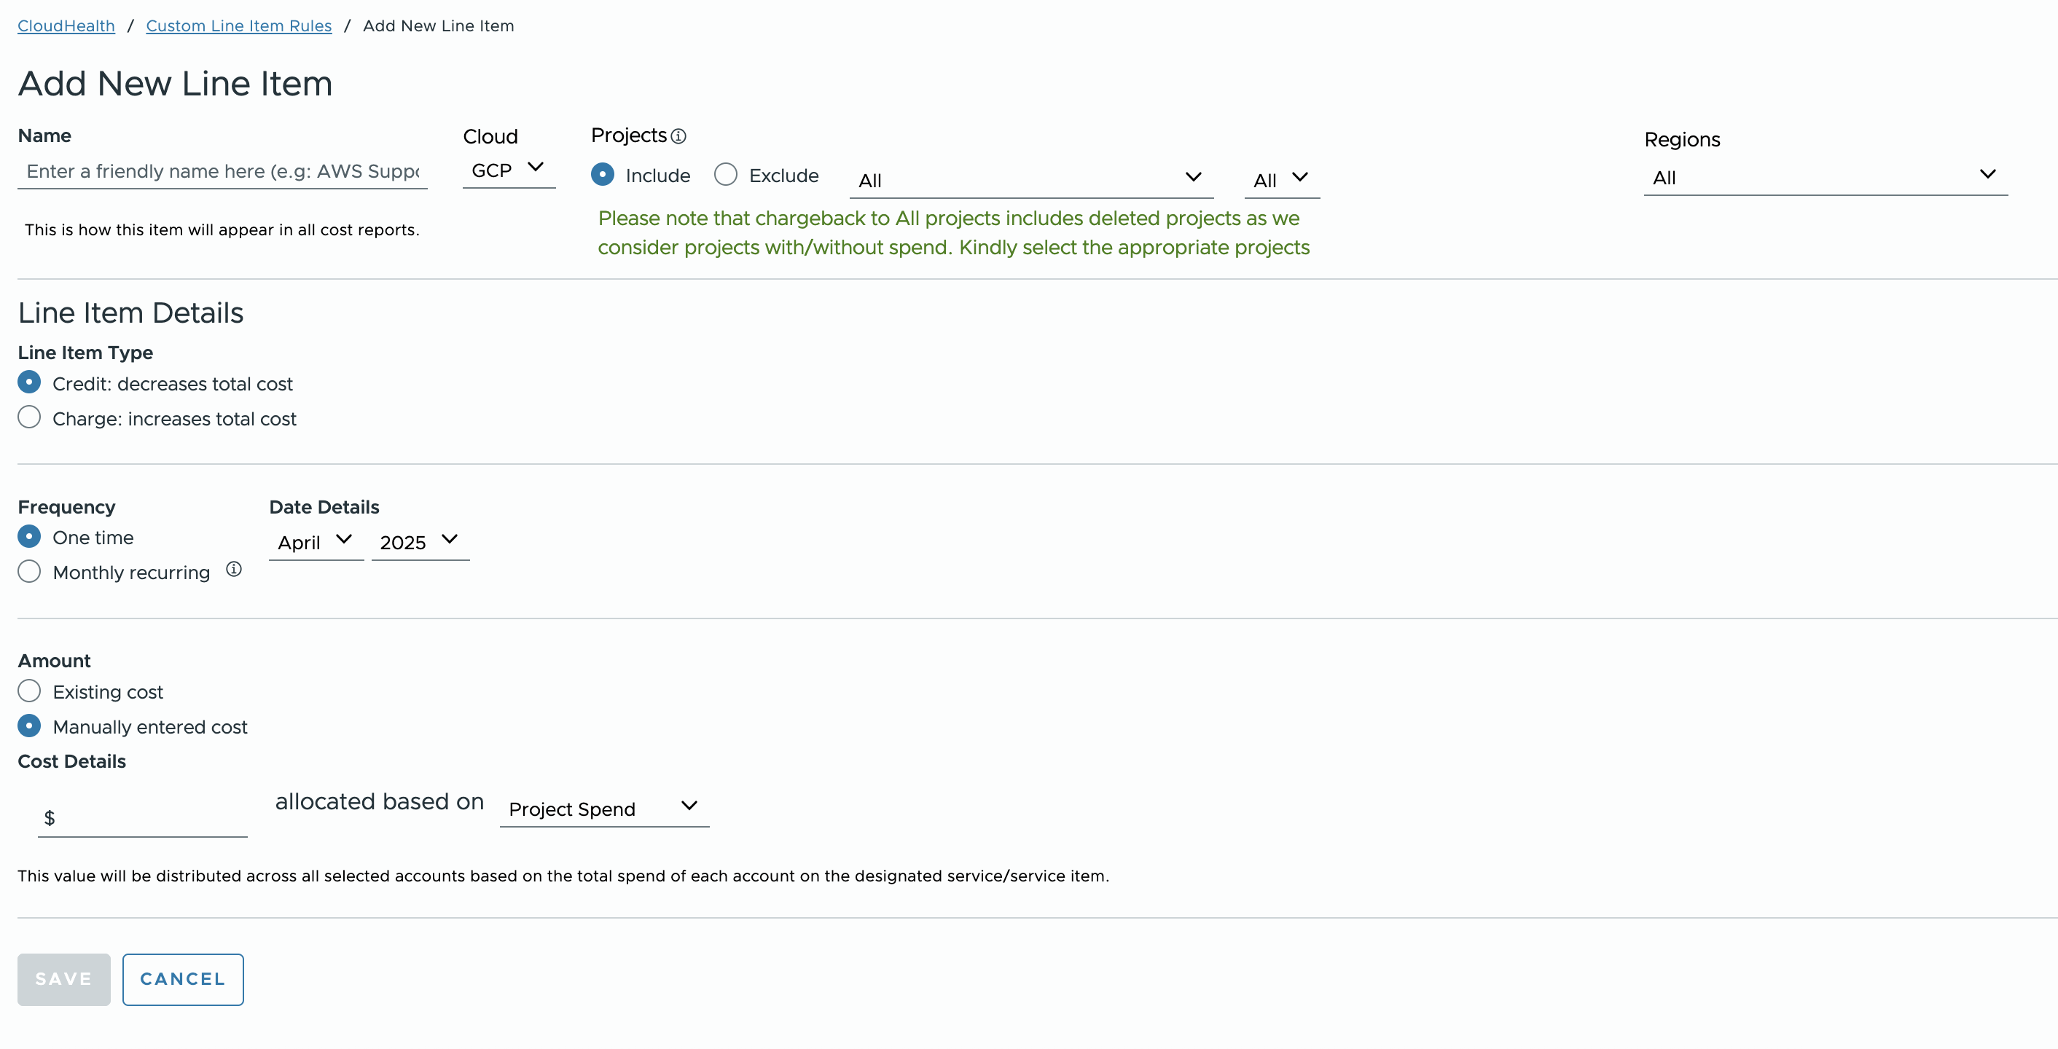Open Custom Line Item Rules breadcrumb
This screenshot has width=2058, height=1049.
click(238, 25)
